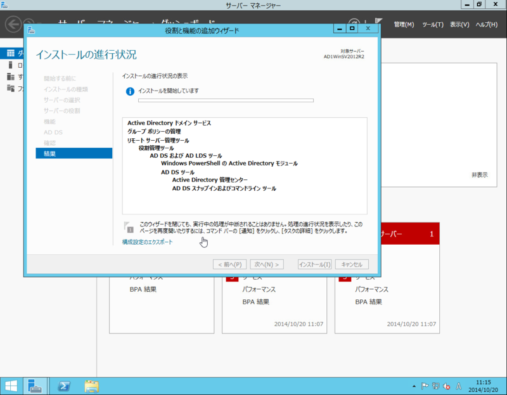Click the Server Manager taskbar icon

tap(35, 385)
